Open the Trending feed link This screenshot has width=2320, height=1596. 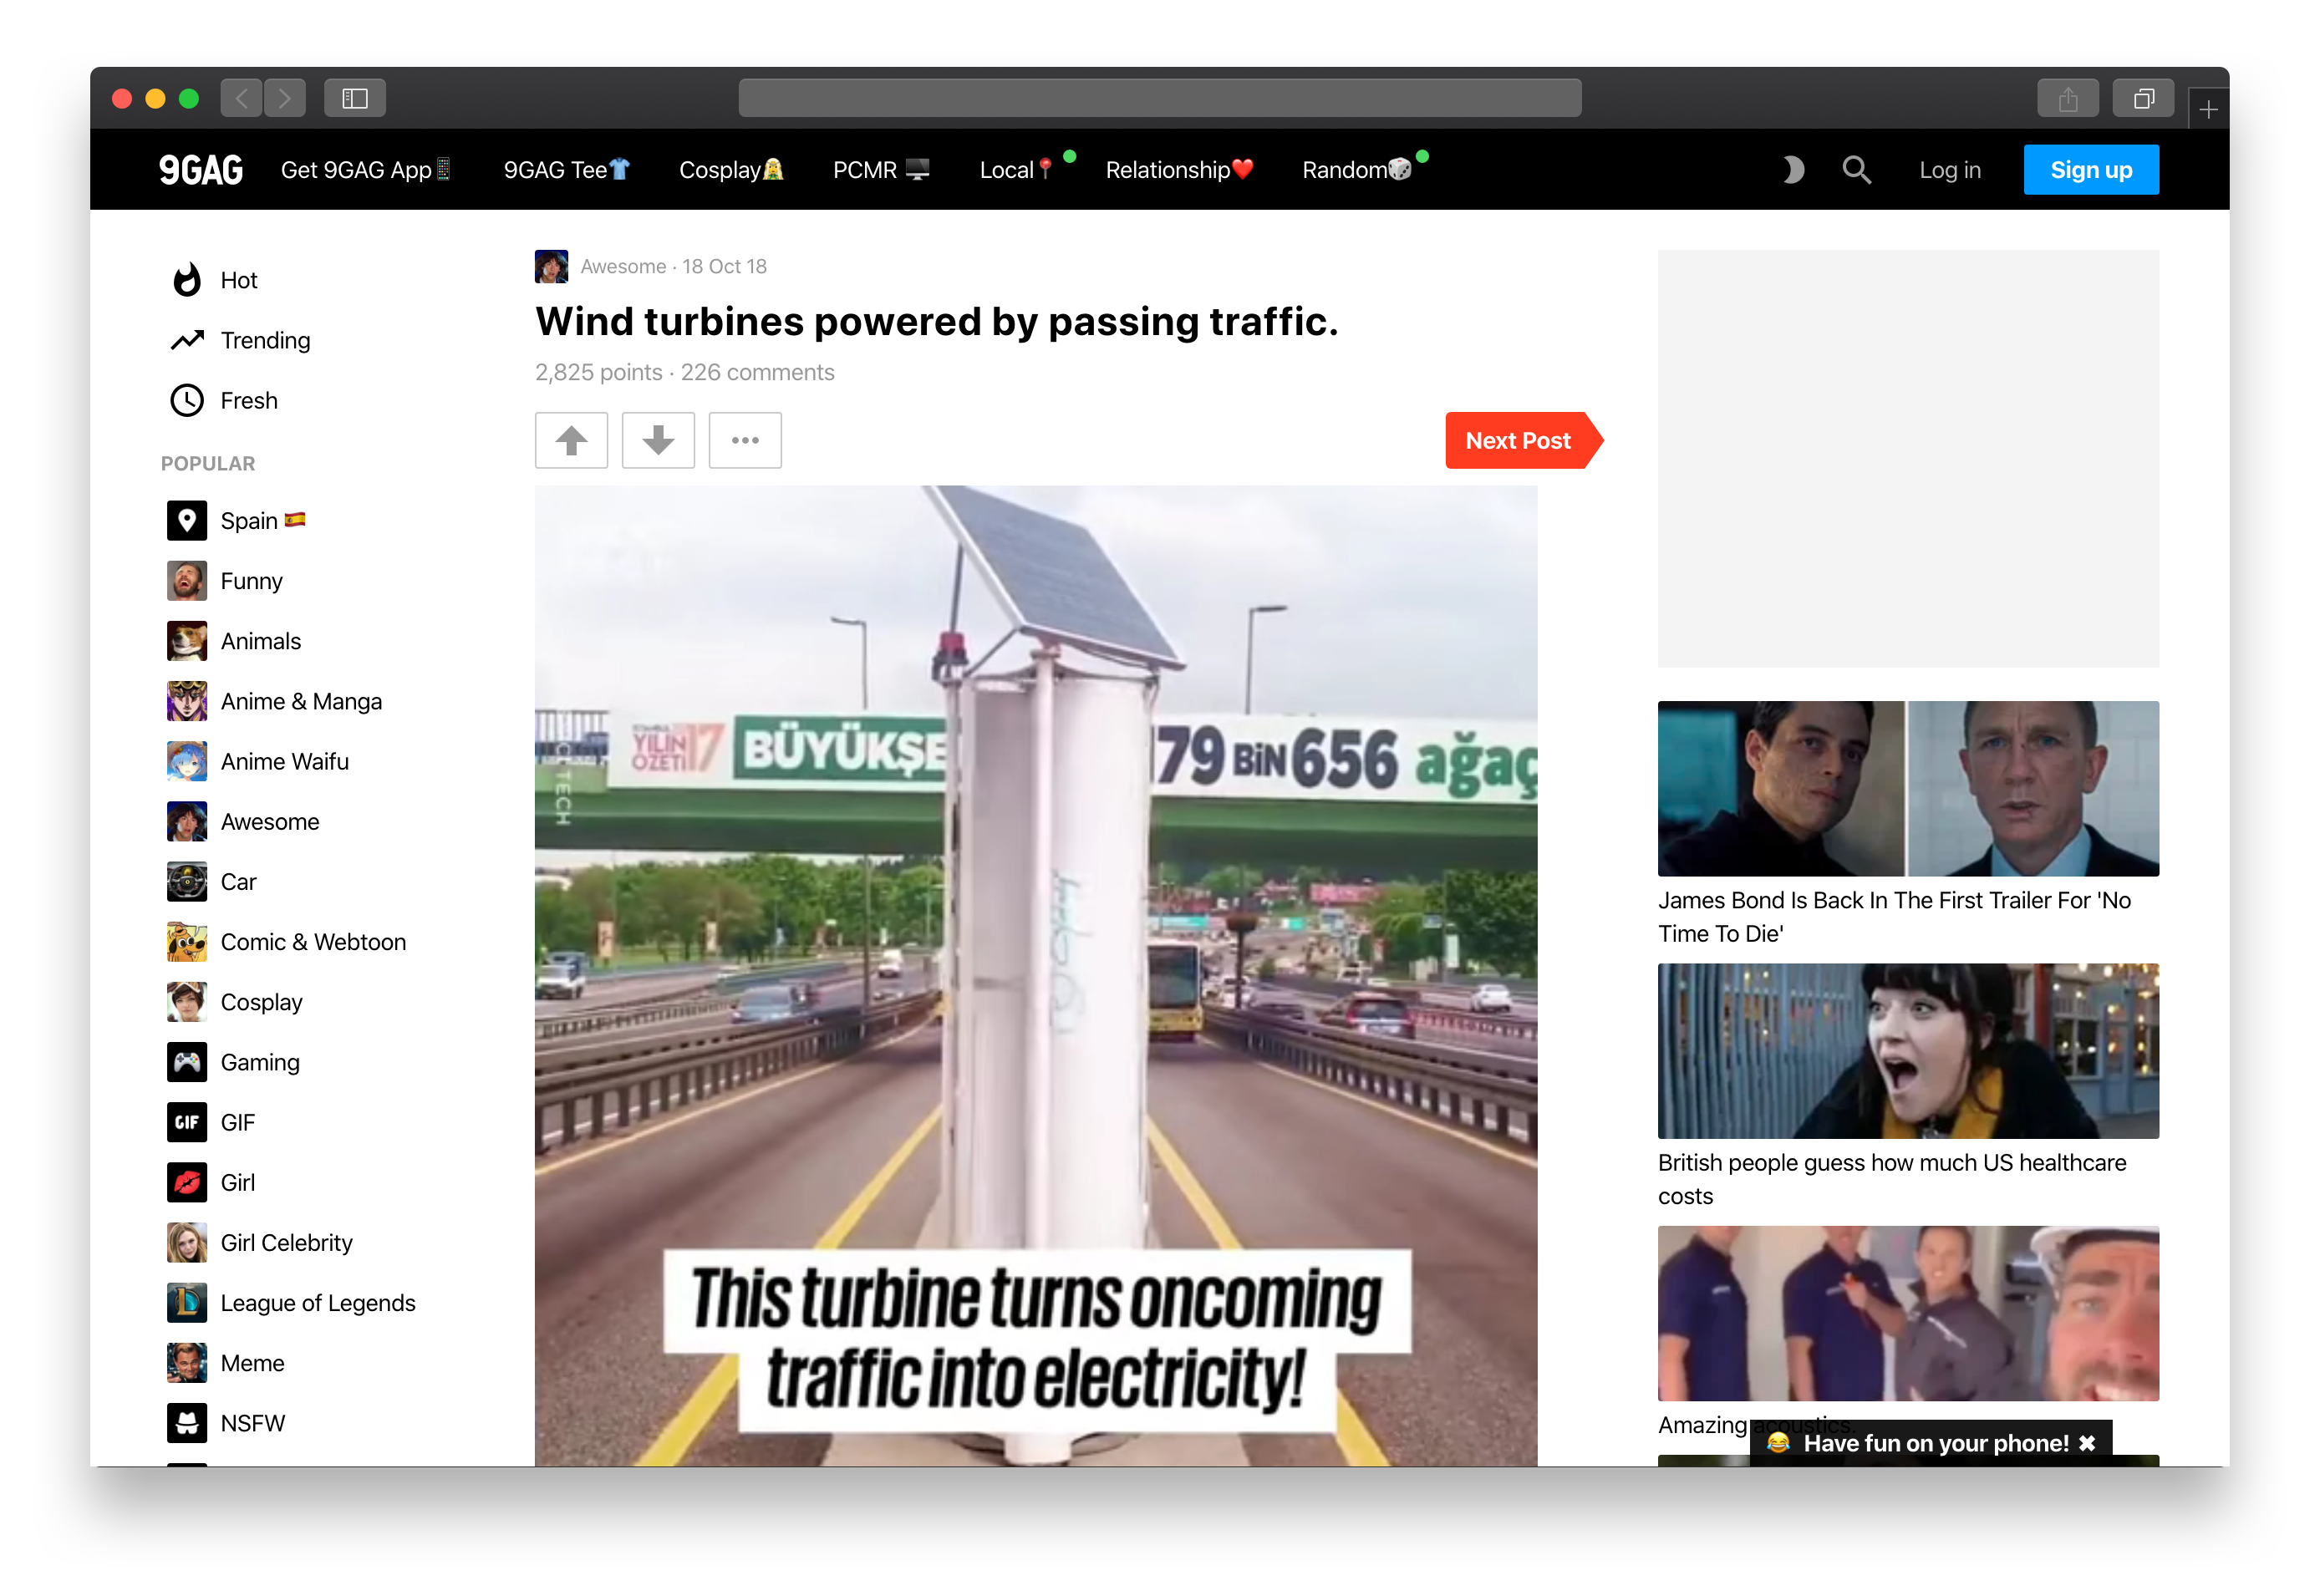click(x=265, y=340)
